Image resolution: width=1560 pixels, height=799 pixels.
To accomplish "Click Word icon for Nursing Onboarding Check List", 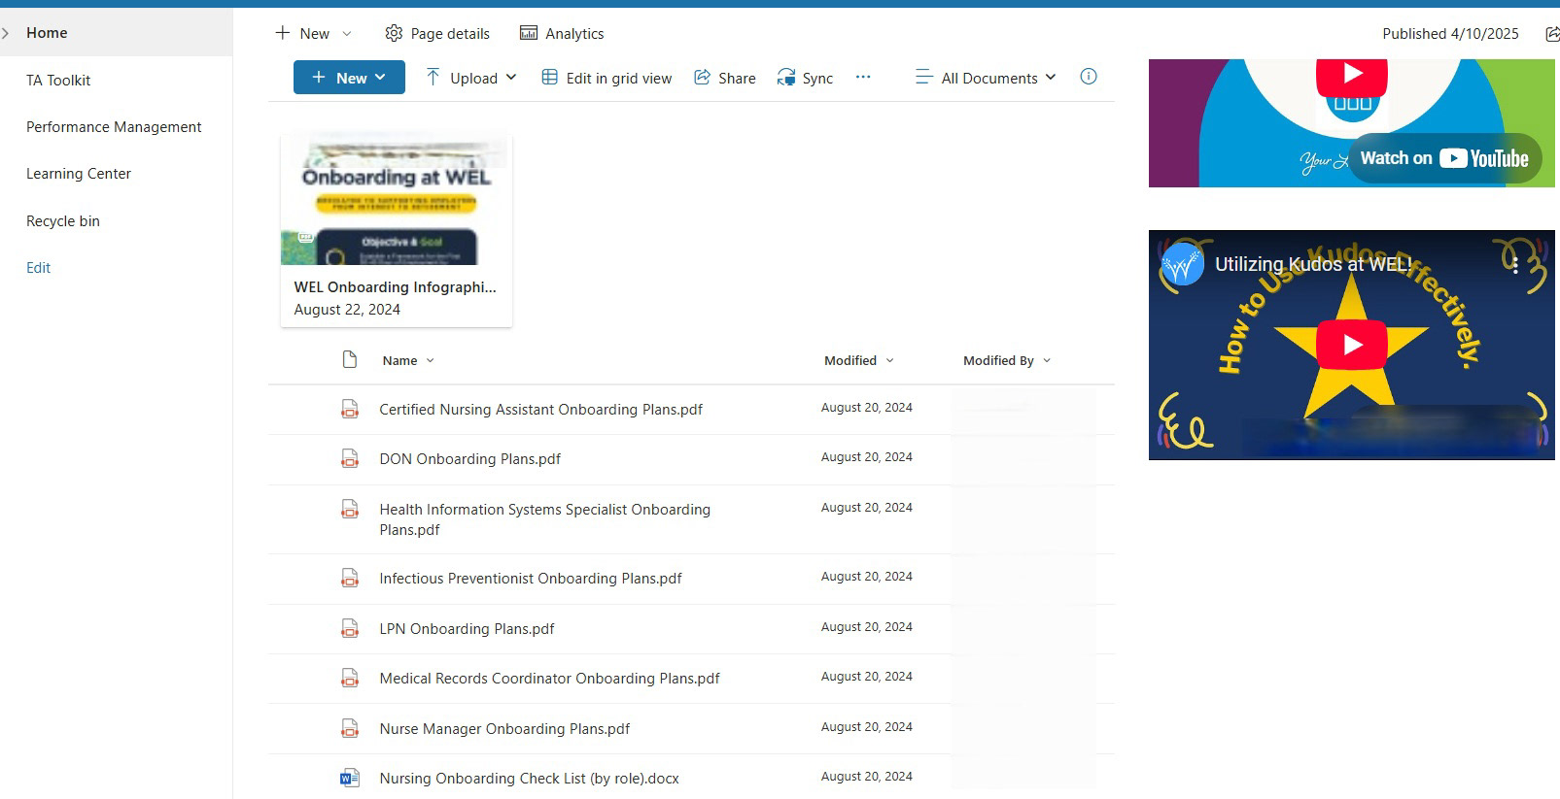I will click(350, 778).
